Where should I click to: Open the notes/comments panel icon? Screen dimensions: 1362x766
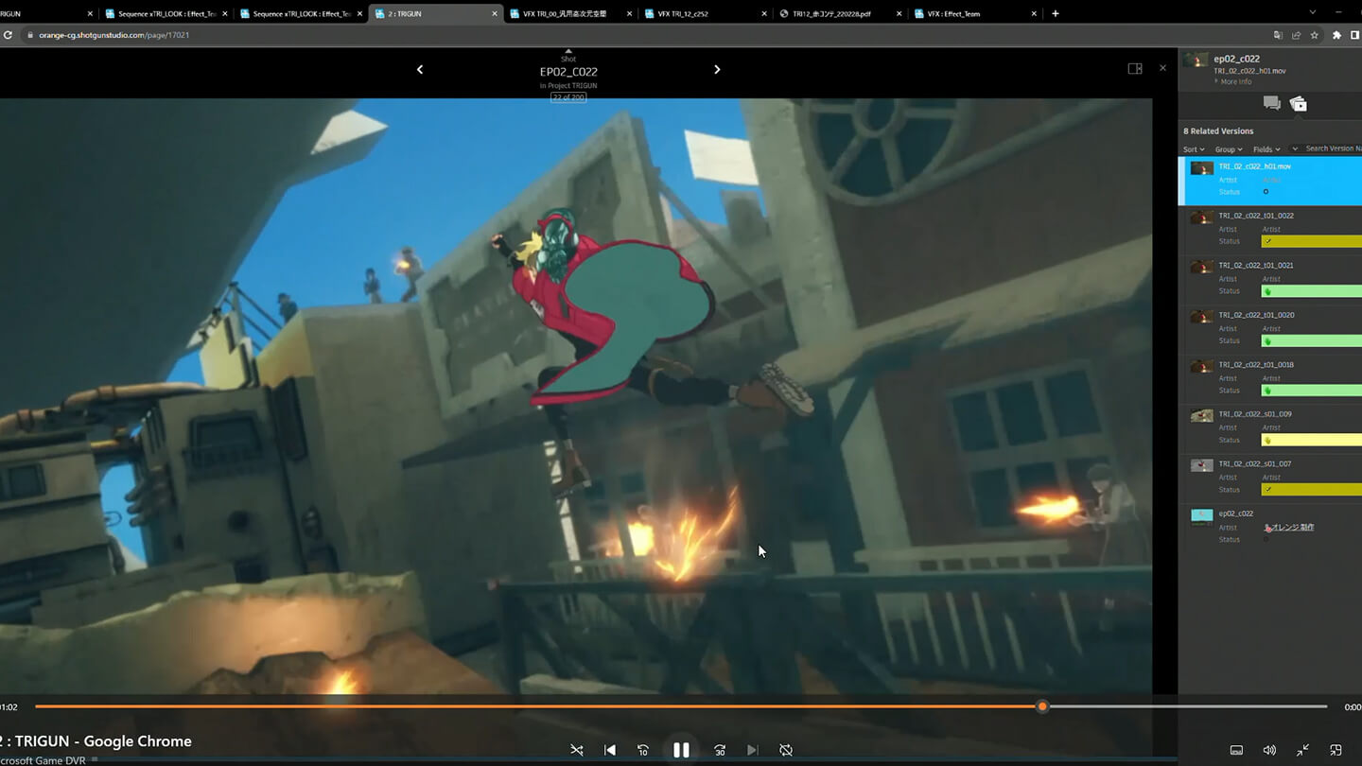pos(1271,103)
